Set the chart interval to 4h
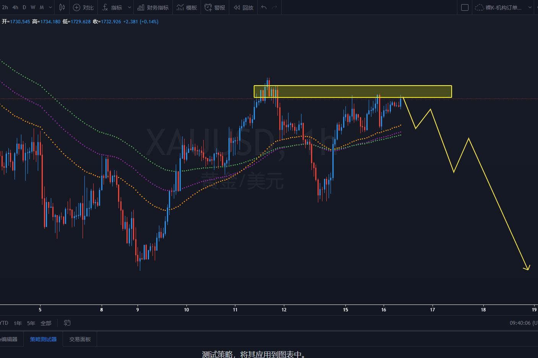Screen dimensions: 538x358 pos(15,7)
